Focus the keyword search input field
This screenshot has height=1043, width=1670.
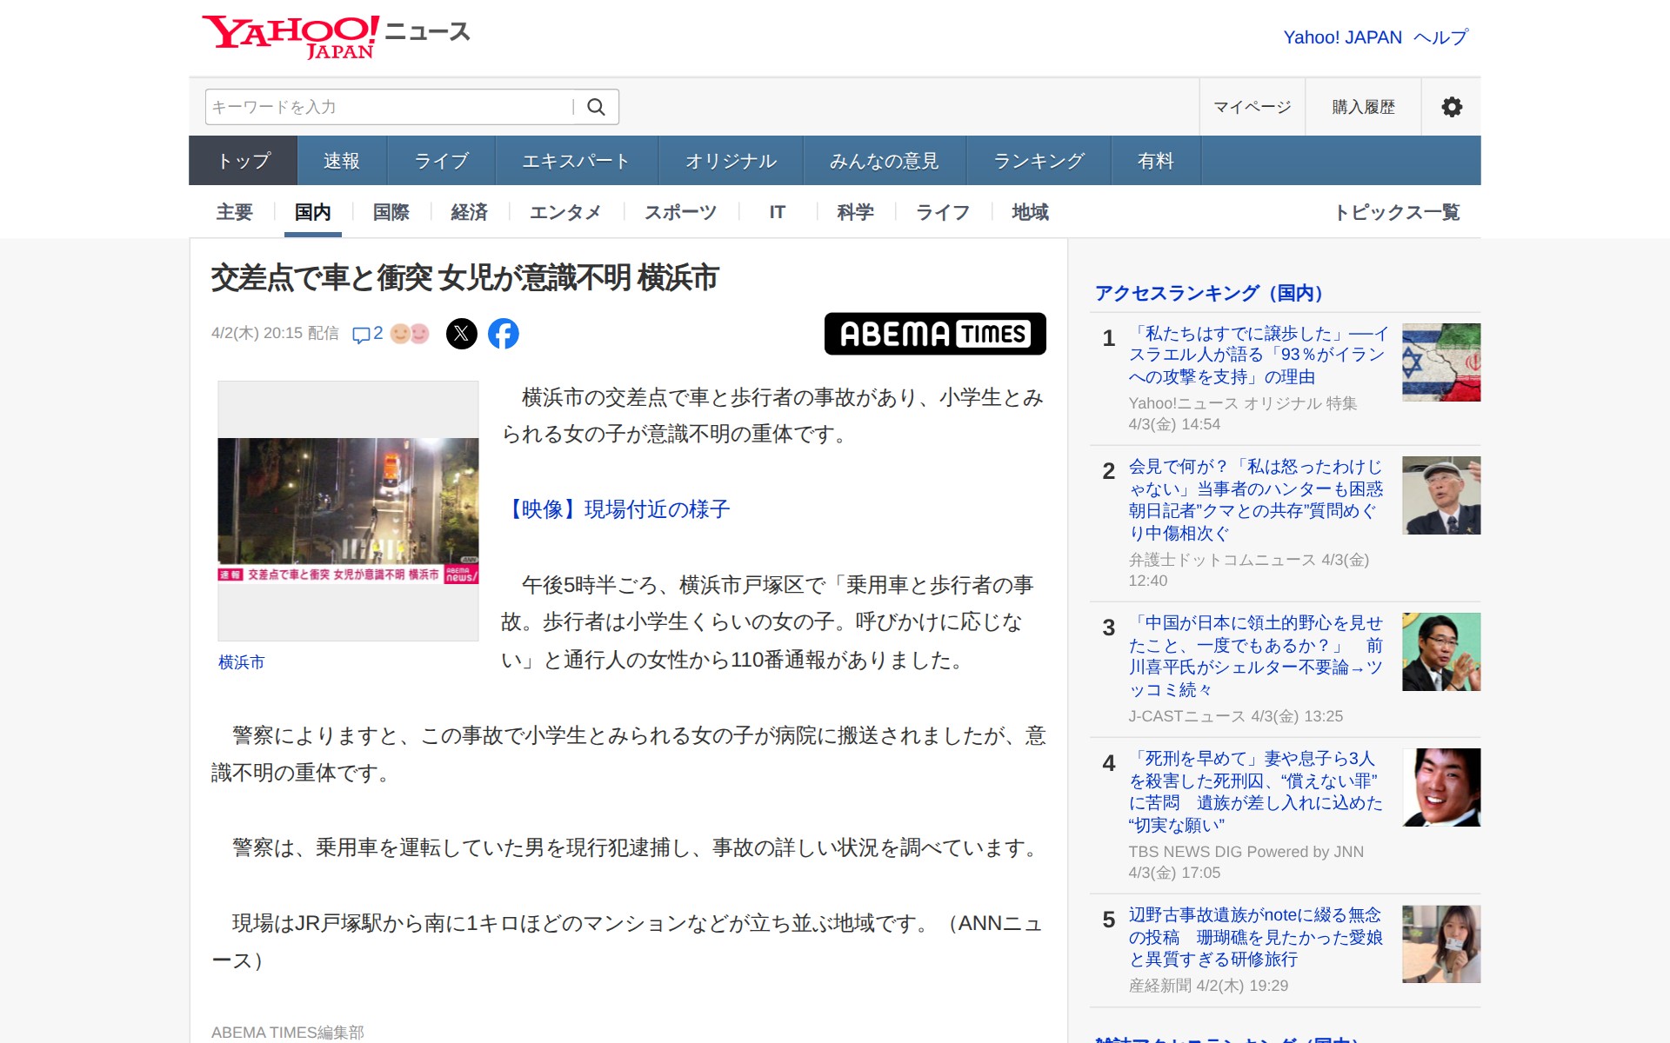pyautogui.click(x=389, y=107)
